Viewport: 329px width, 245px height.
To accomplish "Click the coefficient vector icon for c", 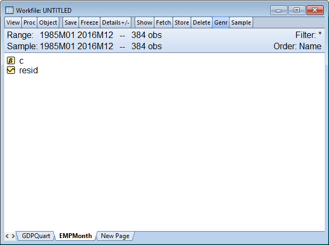I will pos(11,61).
